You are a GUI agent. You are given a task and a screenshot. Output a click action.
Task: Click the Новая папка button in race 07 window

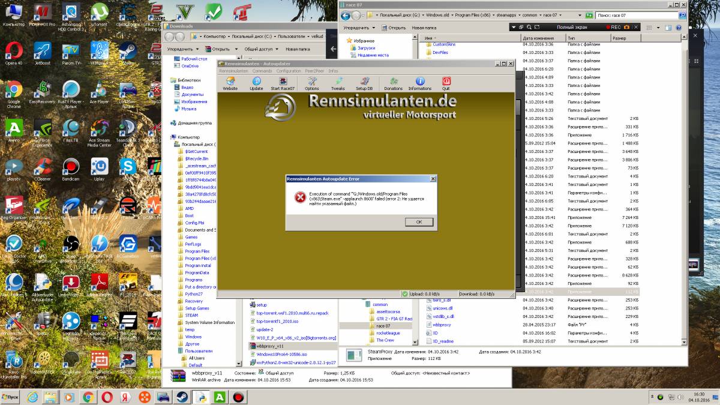(424, 28)
